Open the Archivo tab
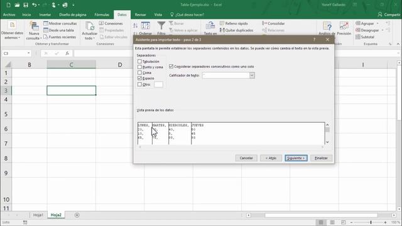 pyautogui.click(x=9, y=14)
